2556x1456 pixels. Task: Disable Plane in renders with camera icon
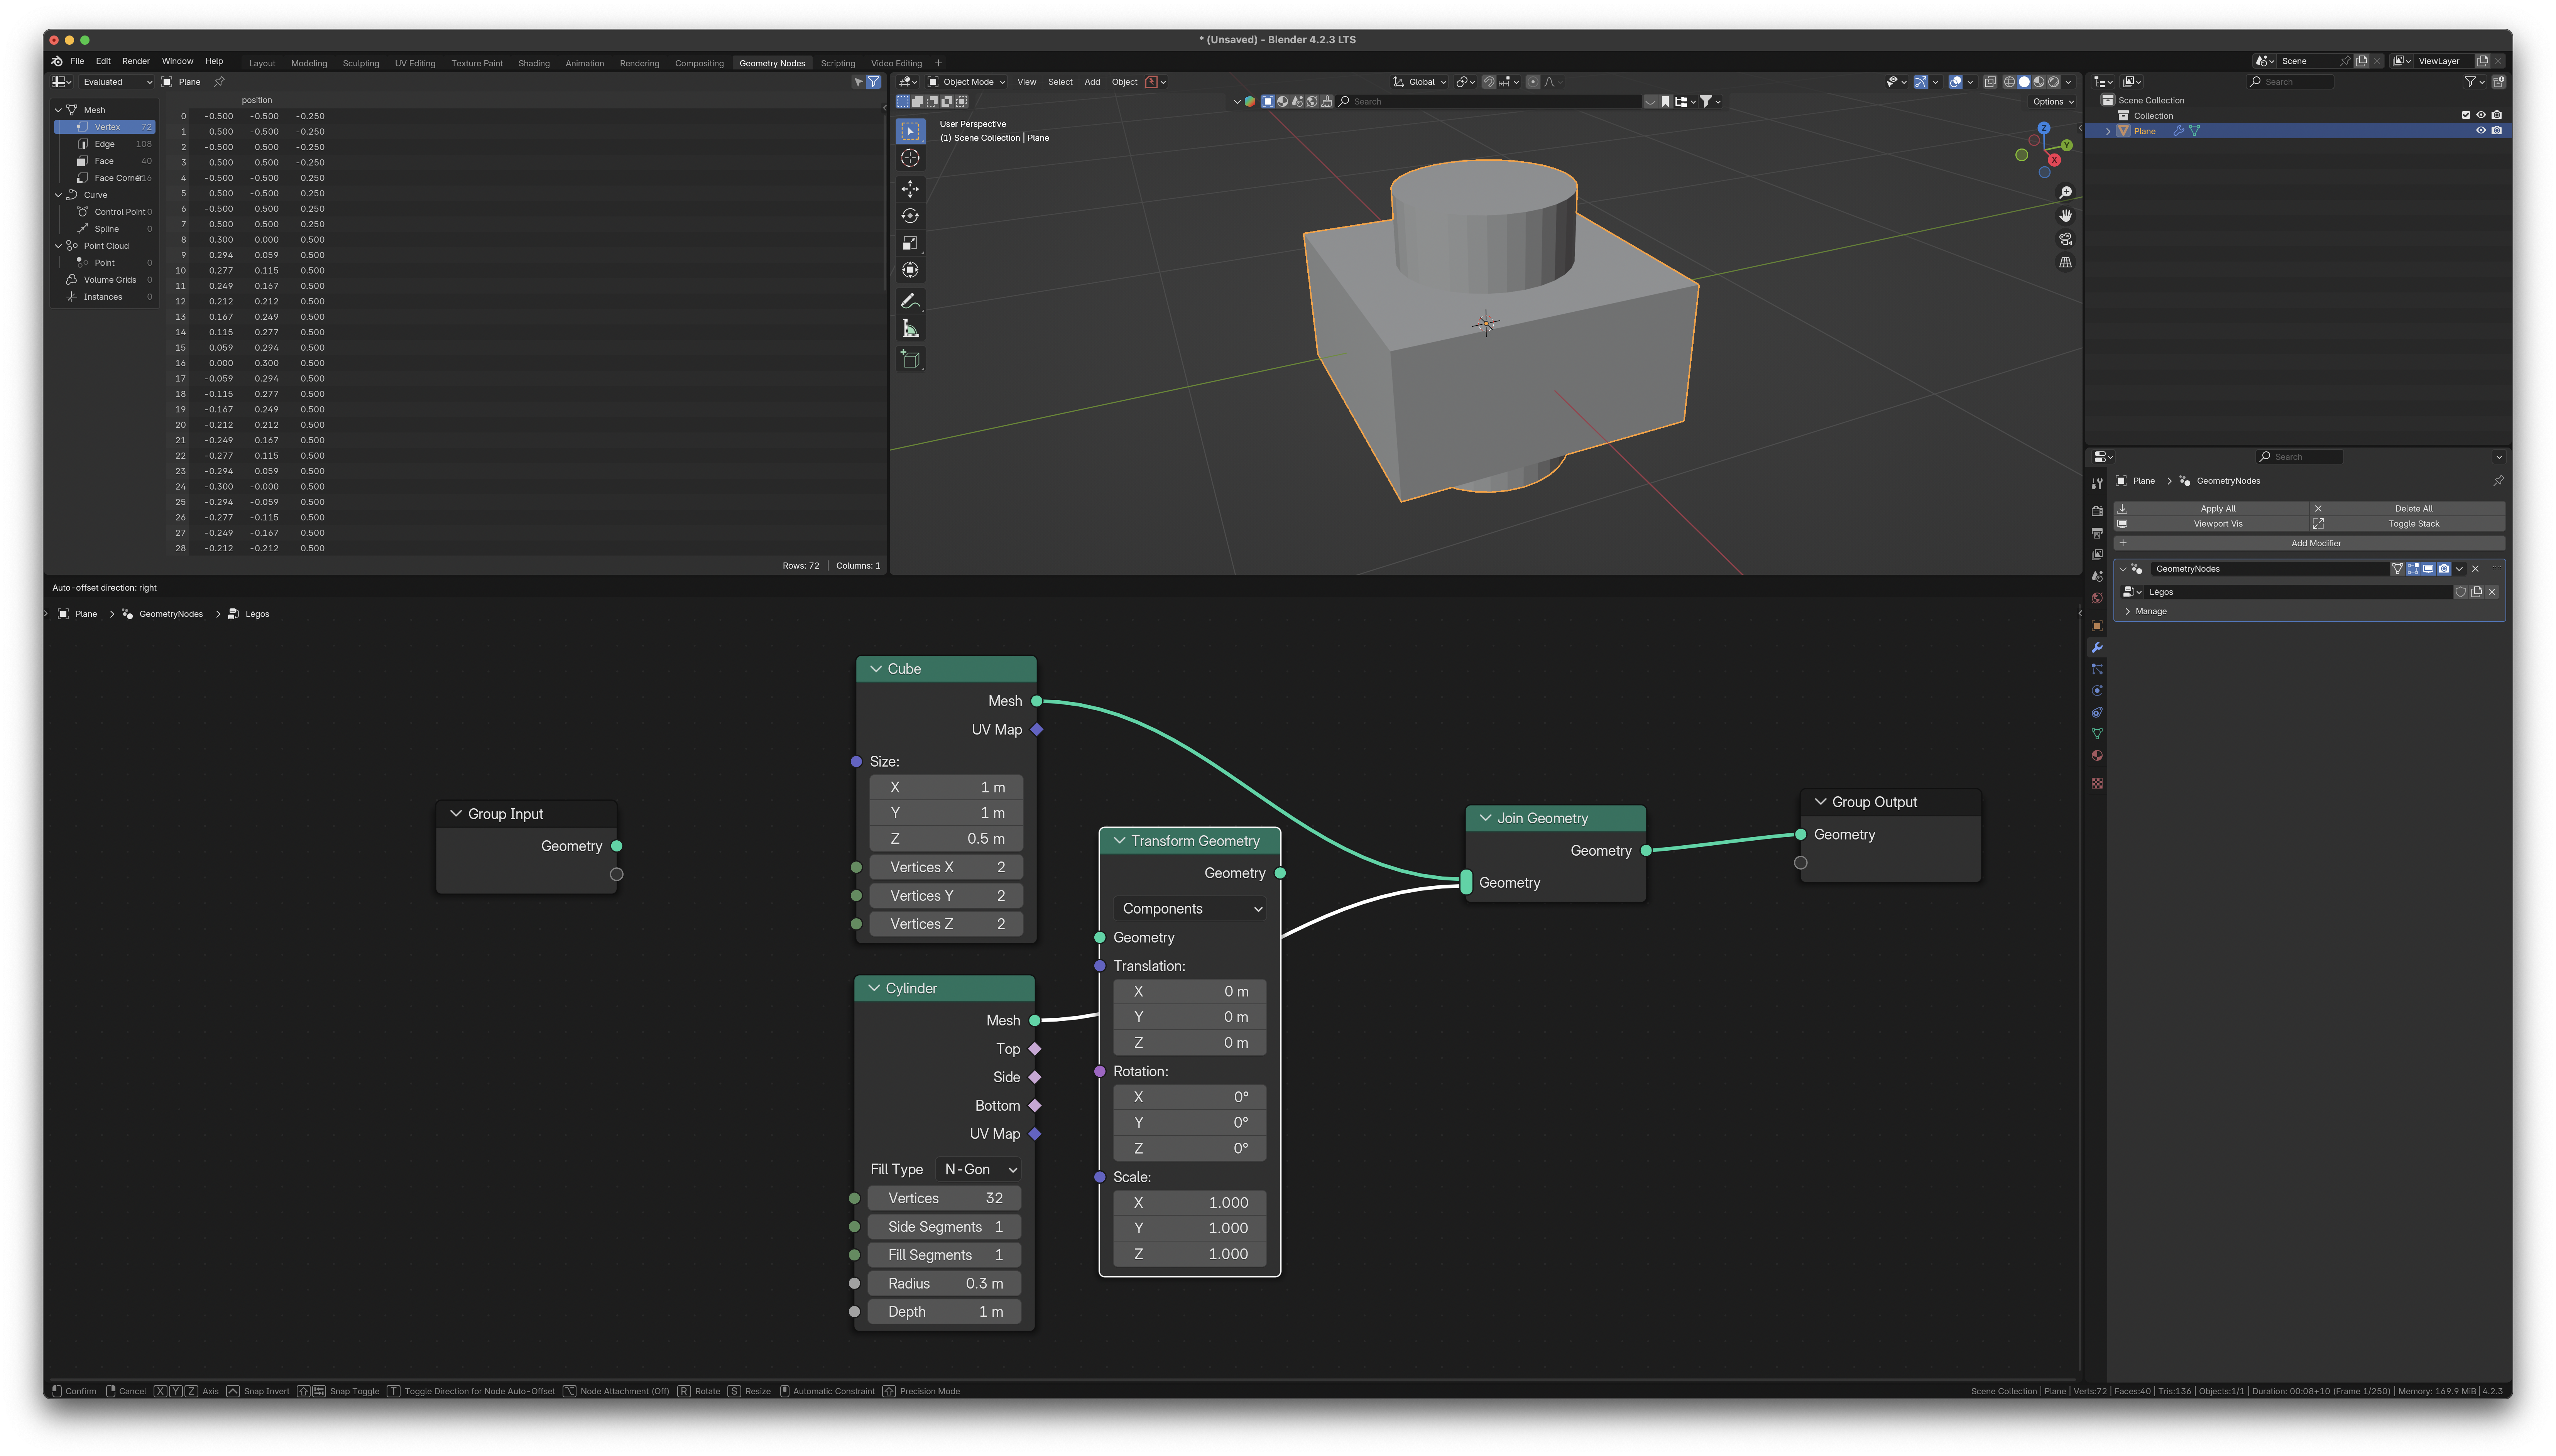[2496, 131]
